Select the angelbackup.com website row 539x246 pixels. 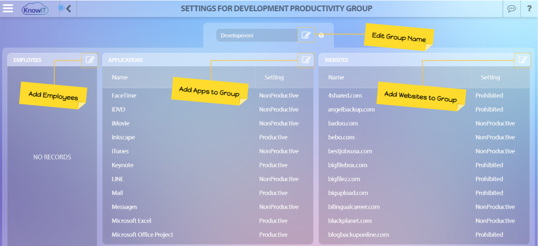point(424,110)
